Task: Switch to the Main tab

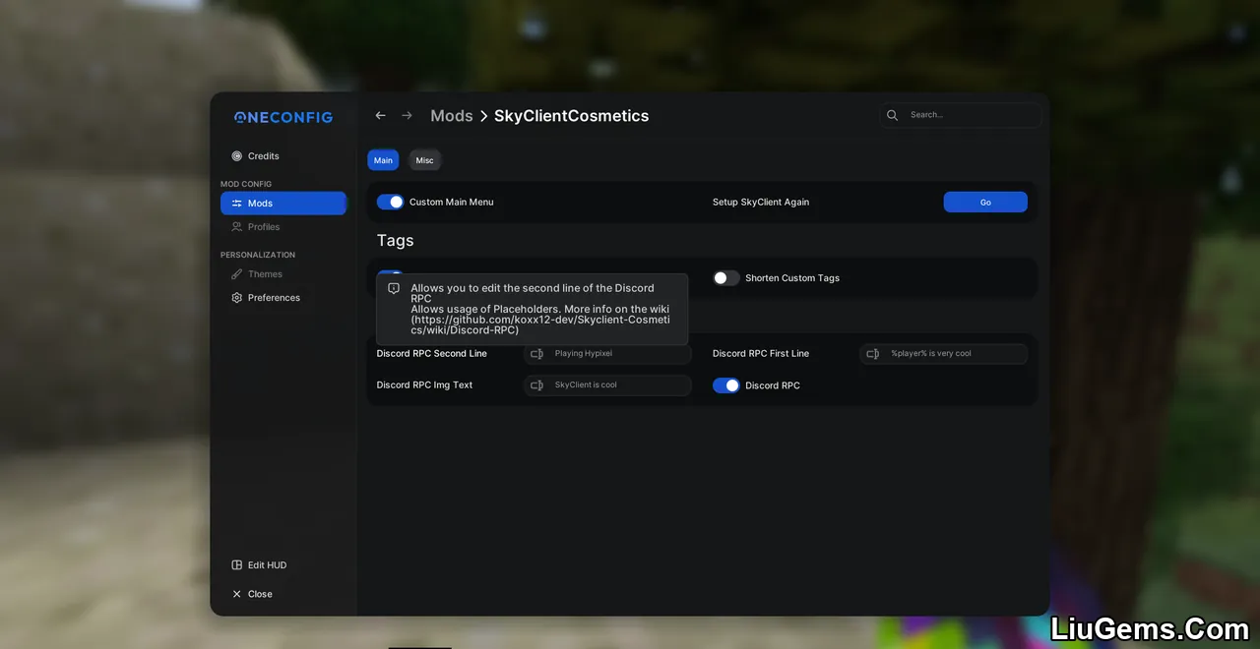Action: [383, 160]
